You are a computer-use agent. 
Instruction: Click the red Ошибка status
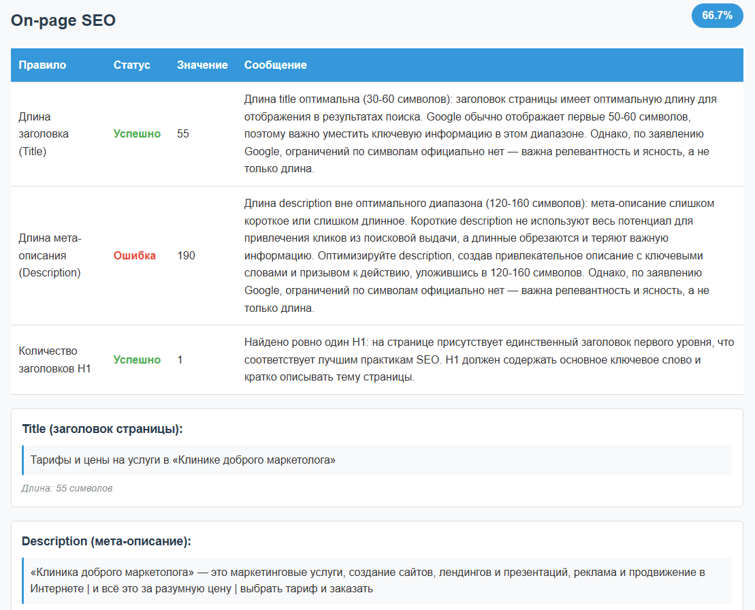(x=134, y=256)
